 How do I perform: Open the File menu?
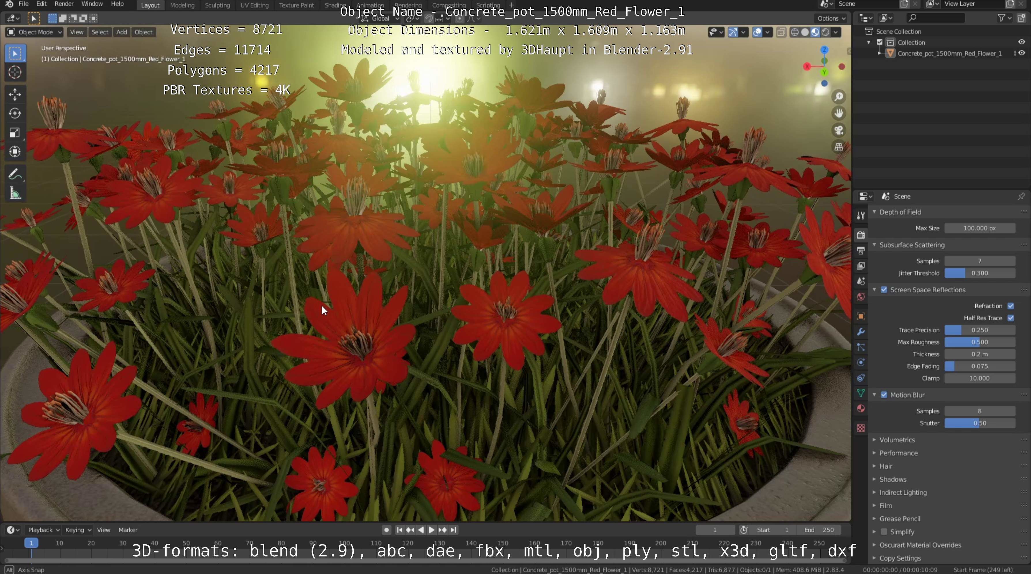click(x=24, y=4)
